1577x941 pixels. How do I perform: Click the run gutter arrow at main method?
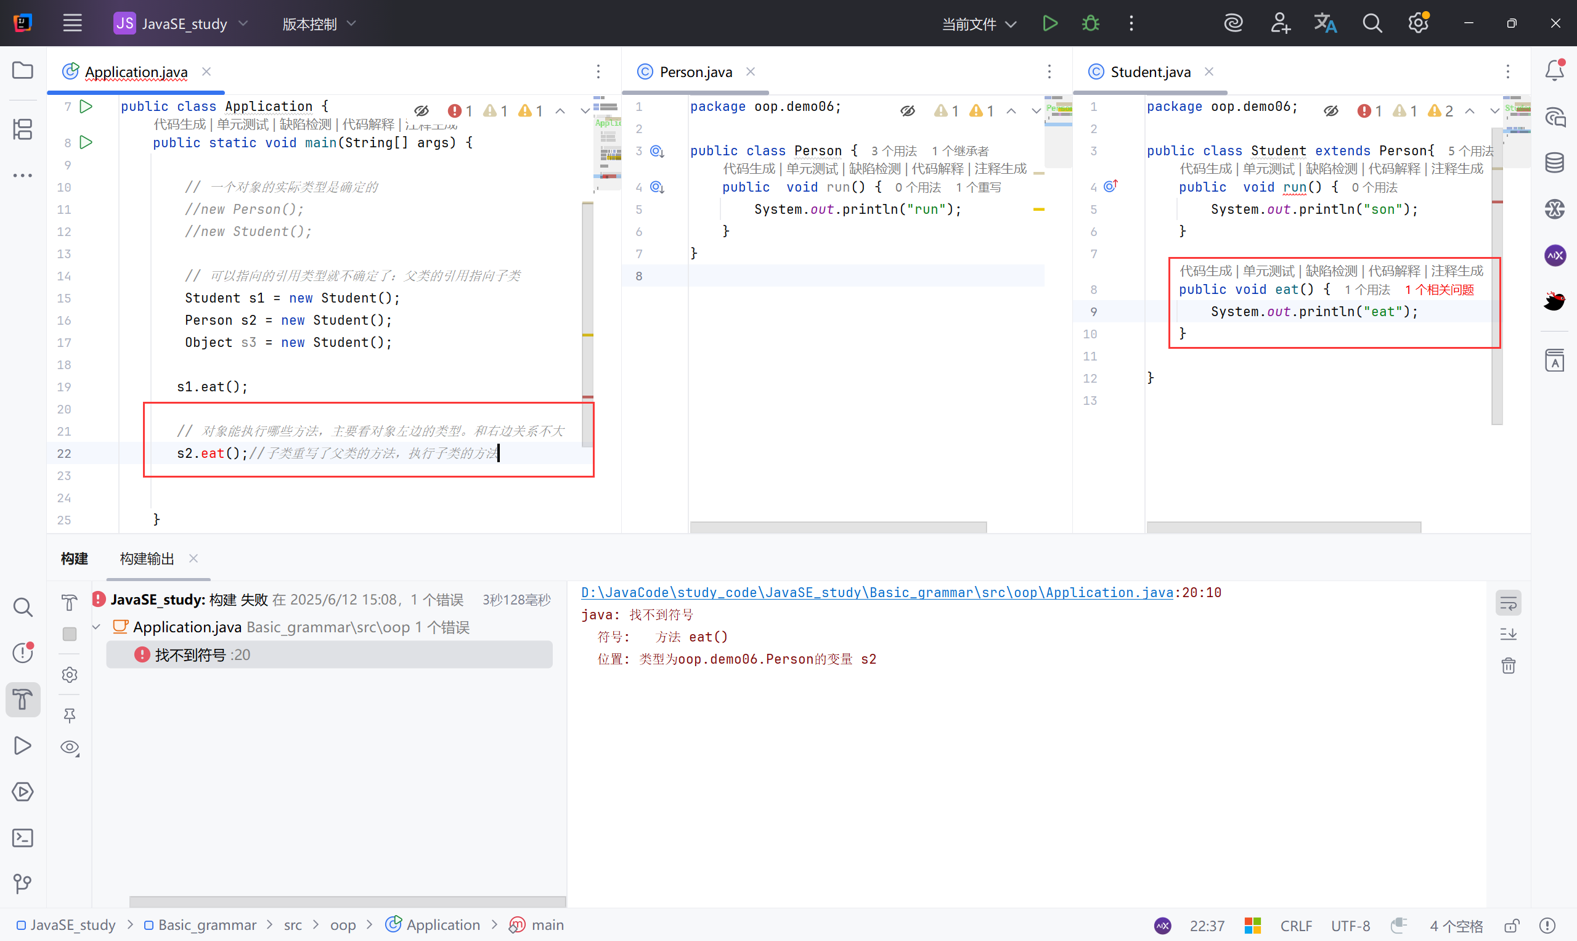click(86, 143)
